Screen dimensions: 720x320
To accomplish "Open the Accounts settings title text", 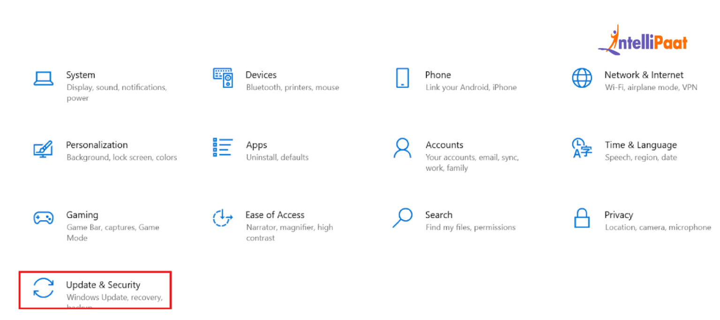I will [x=444, y=145].
